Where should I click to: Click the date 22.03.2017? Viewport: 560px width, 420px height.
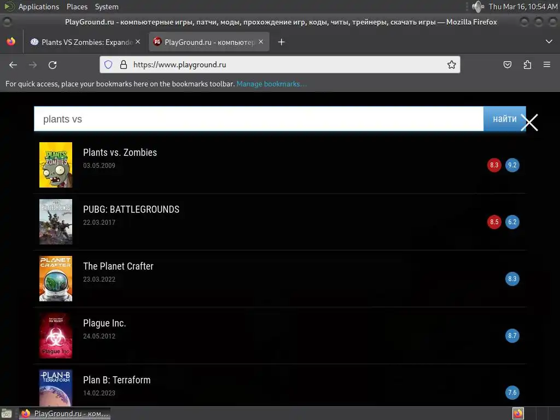(100, 223)
